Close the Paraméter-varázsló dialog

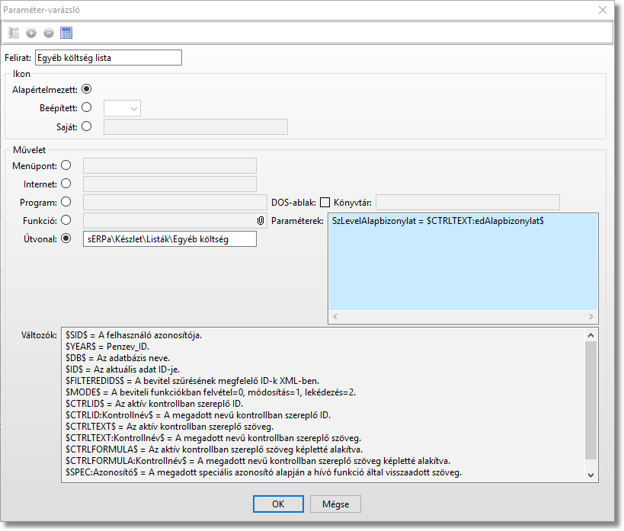(603, 10)
